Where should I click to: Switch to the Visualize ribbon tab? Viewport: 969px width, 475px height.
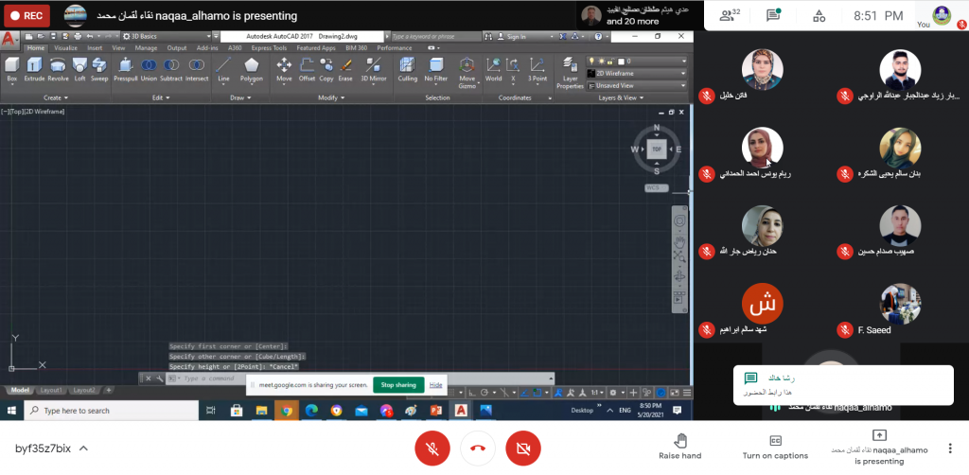(x=66, y=47)
